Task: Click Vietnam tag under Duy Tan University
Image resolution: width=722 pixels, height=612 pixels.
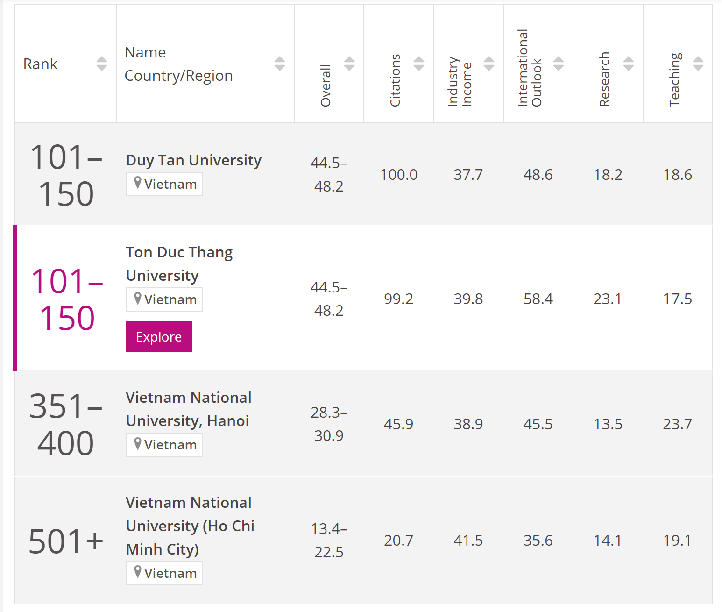Action: coord(164,184)
